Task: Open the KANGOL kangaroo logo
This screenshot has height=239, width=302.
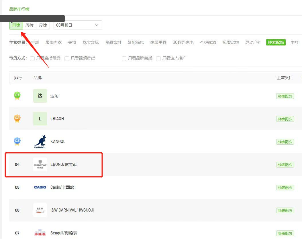Action: 40,142
